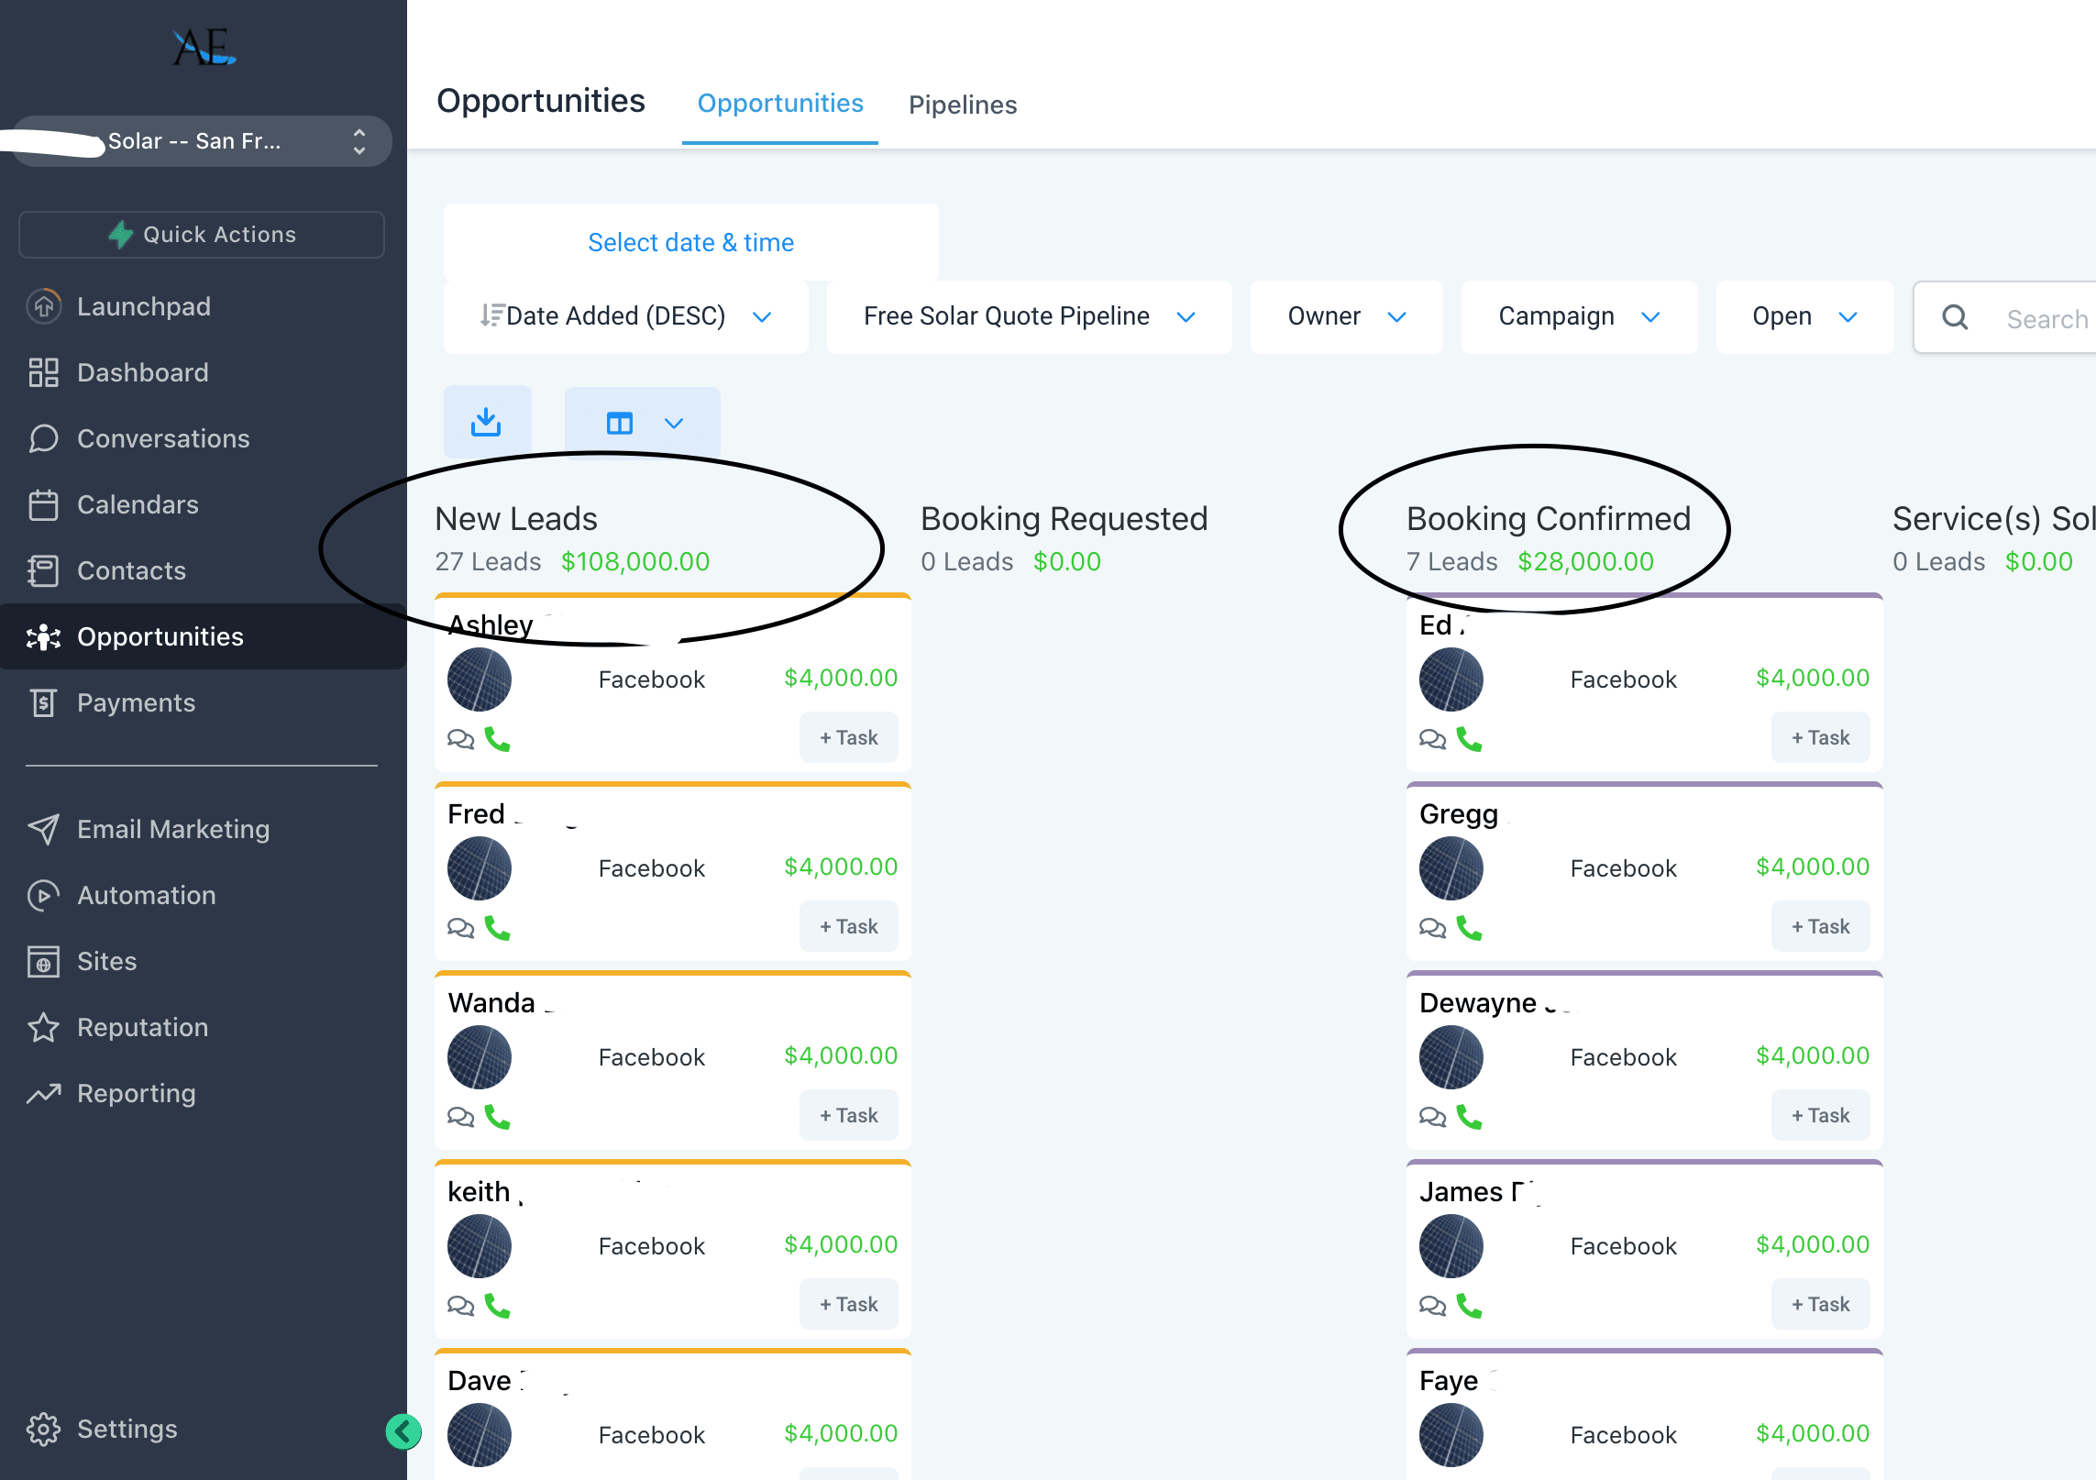Open Settings with the gear icon
The height and width of the screenshot is (1480, 2096).
pyautogui.click(x=43, y=1429)
